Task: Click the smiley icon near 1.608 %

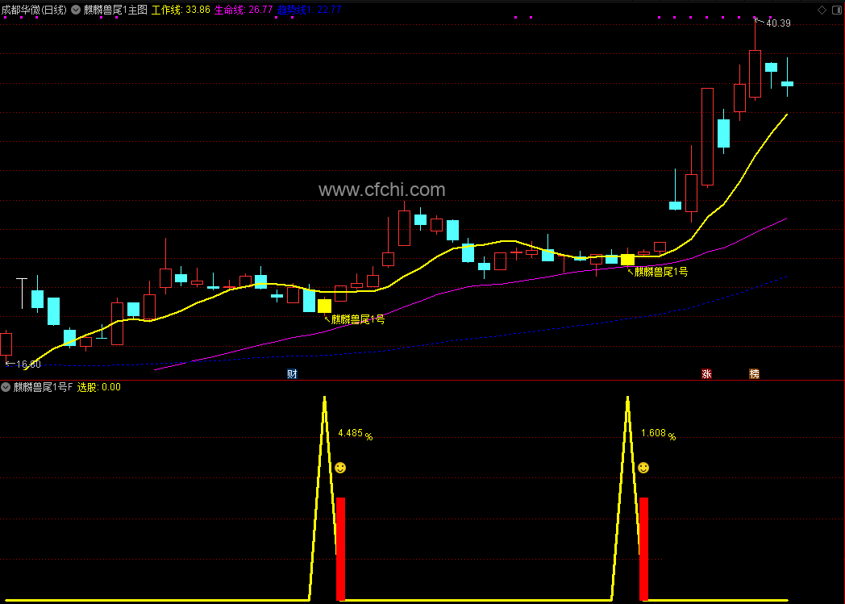Action: coord(643,468)
